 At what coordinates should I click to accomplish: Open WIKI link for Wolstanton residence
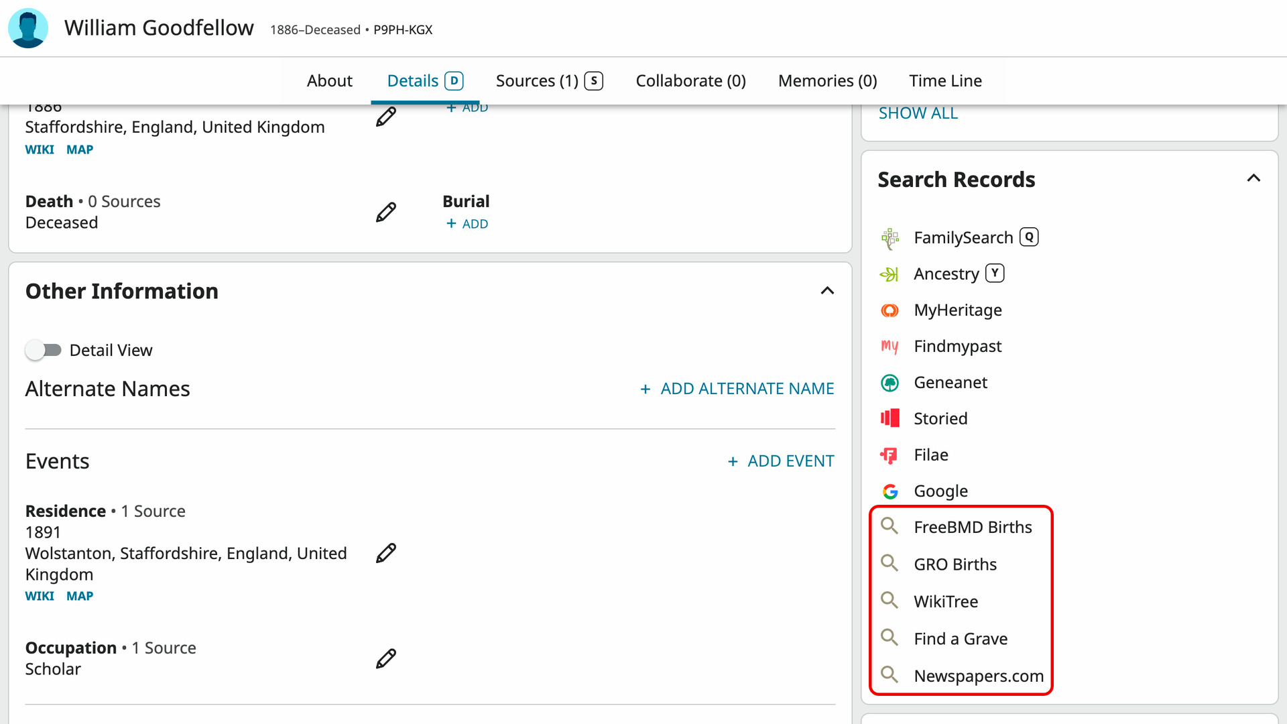click(40, 596)
